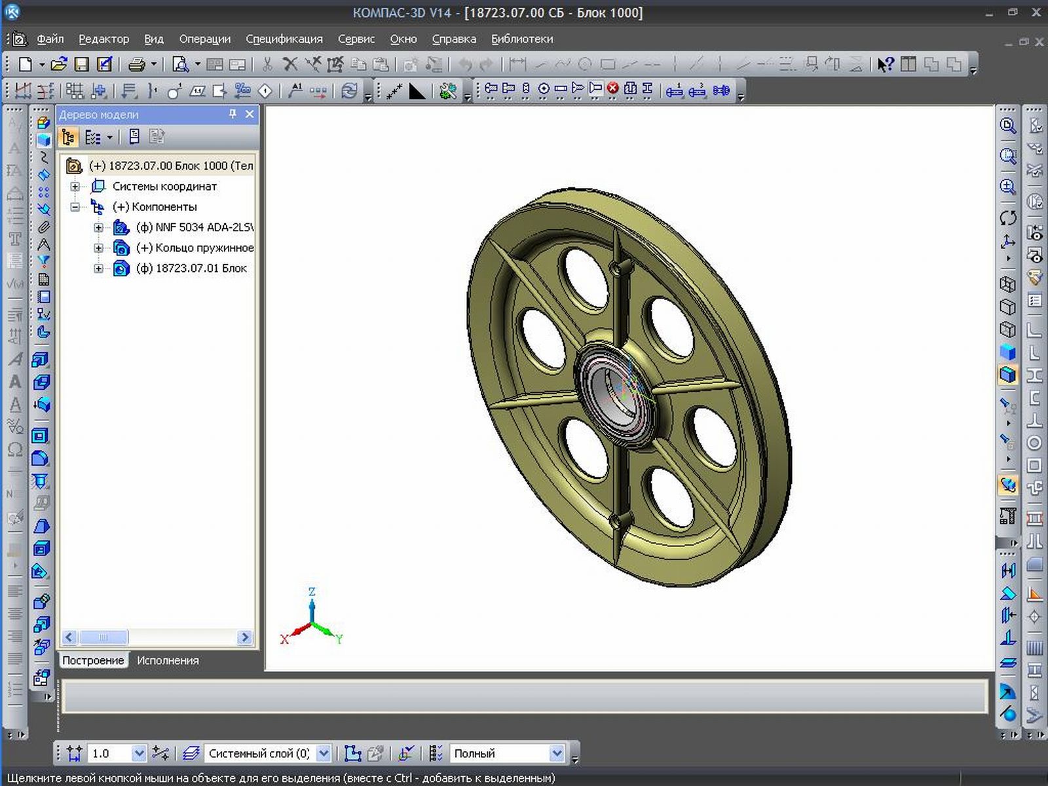Select the 18723.07.01 Блок tree item
The width and height of the screenshot is (1048, 786).
(191, 268)
